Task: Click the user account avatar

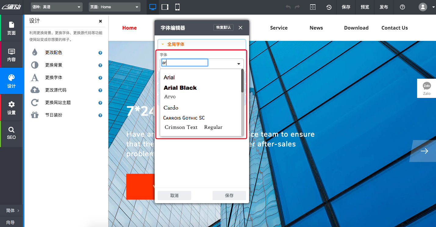Action: tap(423, 7)
